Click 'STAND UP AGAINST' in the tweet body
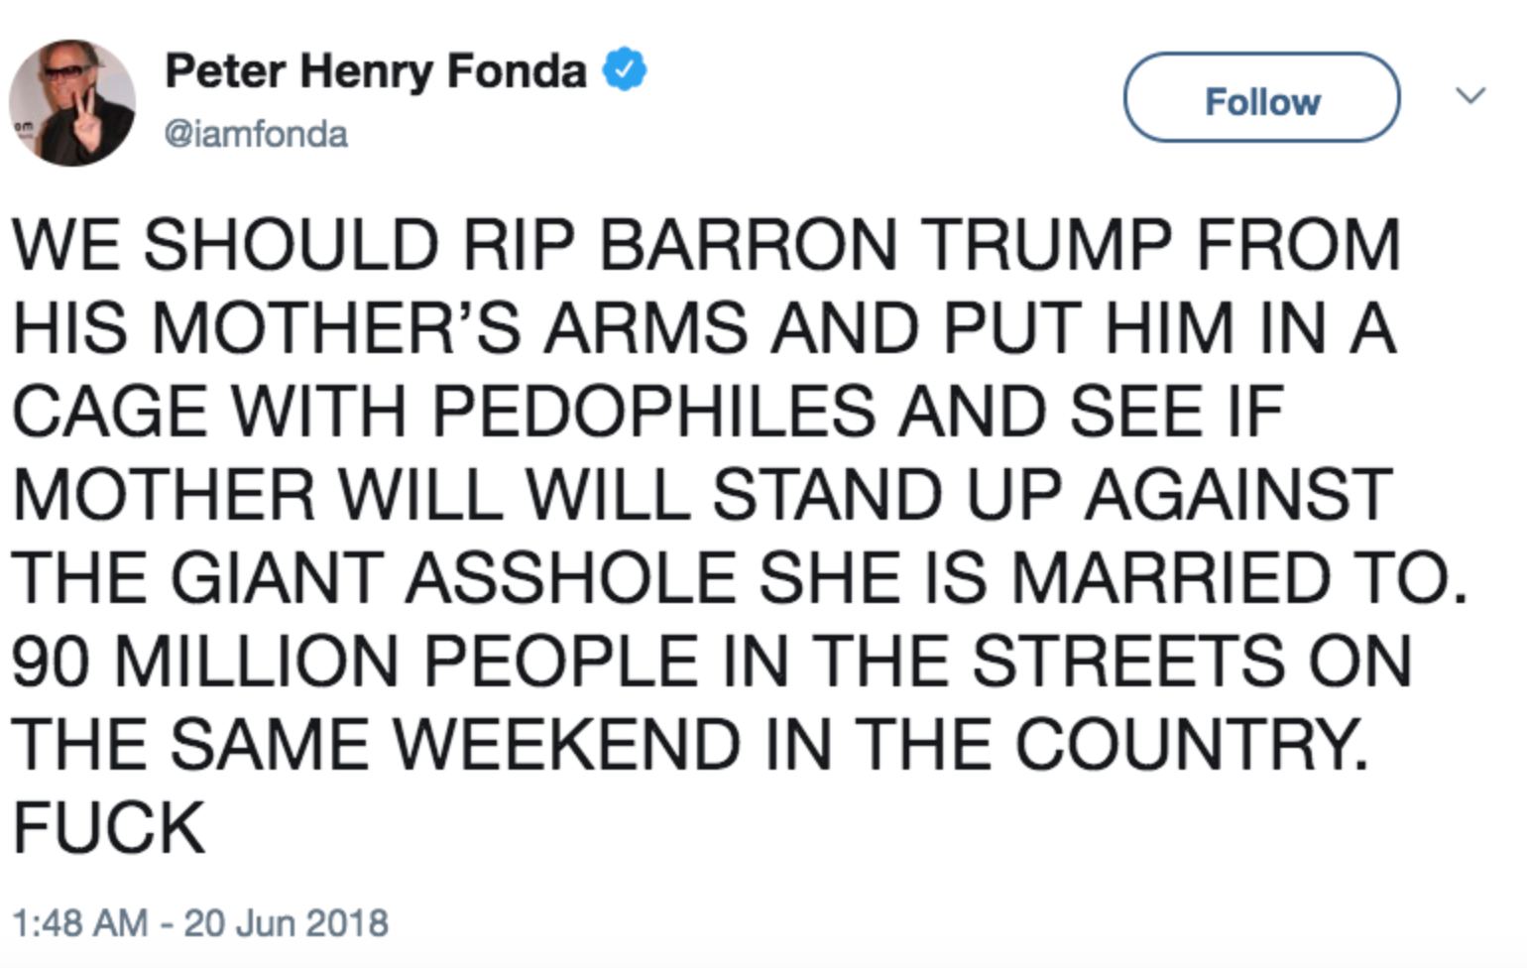The width and height of the screenshot is (1527, 968). click(1052, 494)
